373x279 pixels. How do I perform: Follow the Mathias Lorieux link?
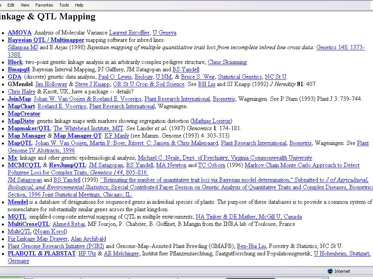coord(211,121)
